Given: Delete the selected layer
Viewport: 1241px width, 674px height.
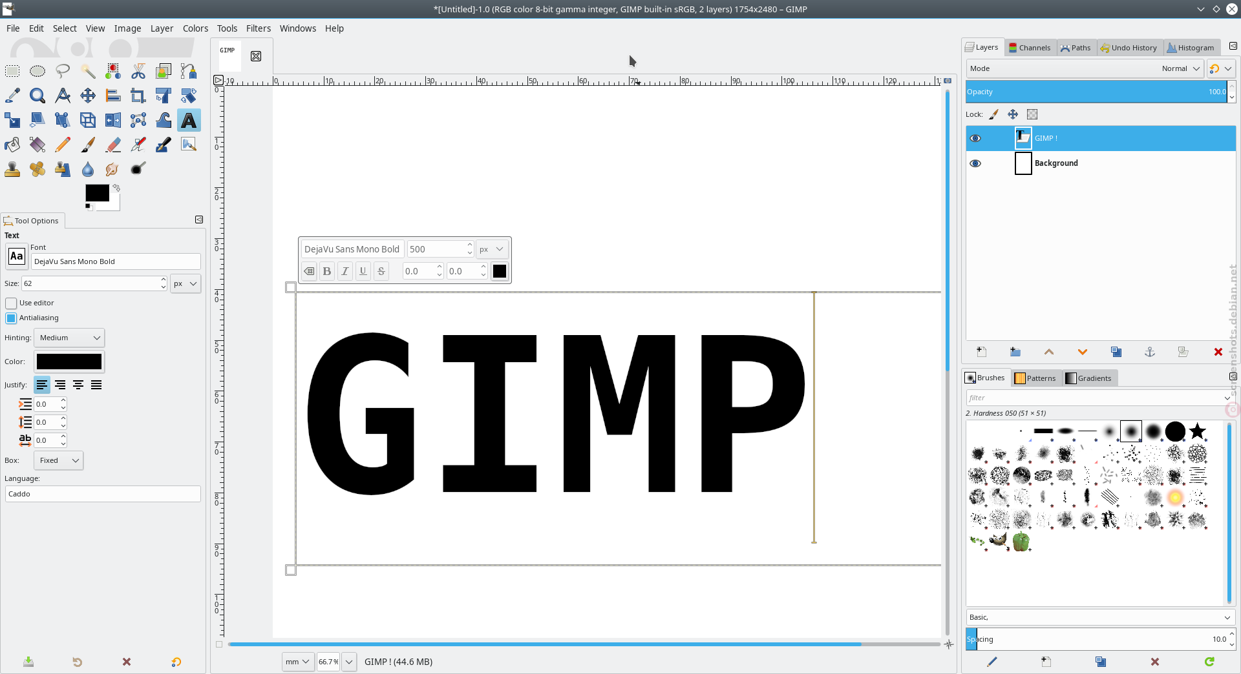Looking at the screenshot, I should pos(1218,352).
